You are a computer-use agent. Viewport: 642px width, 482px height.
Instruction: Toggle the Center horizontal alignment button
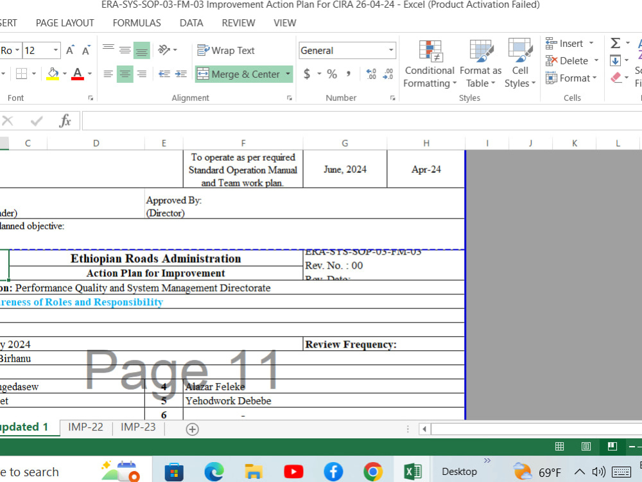tap(125, 74)
